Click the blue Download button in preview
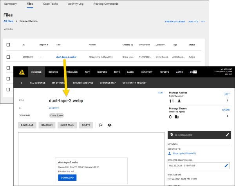Screen dimensions: 235x186 click(x=67, y=177)
